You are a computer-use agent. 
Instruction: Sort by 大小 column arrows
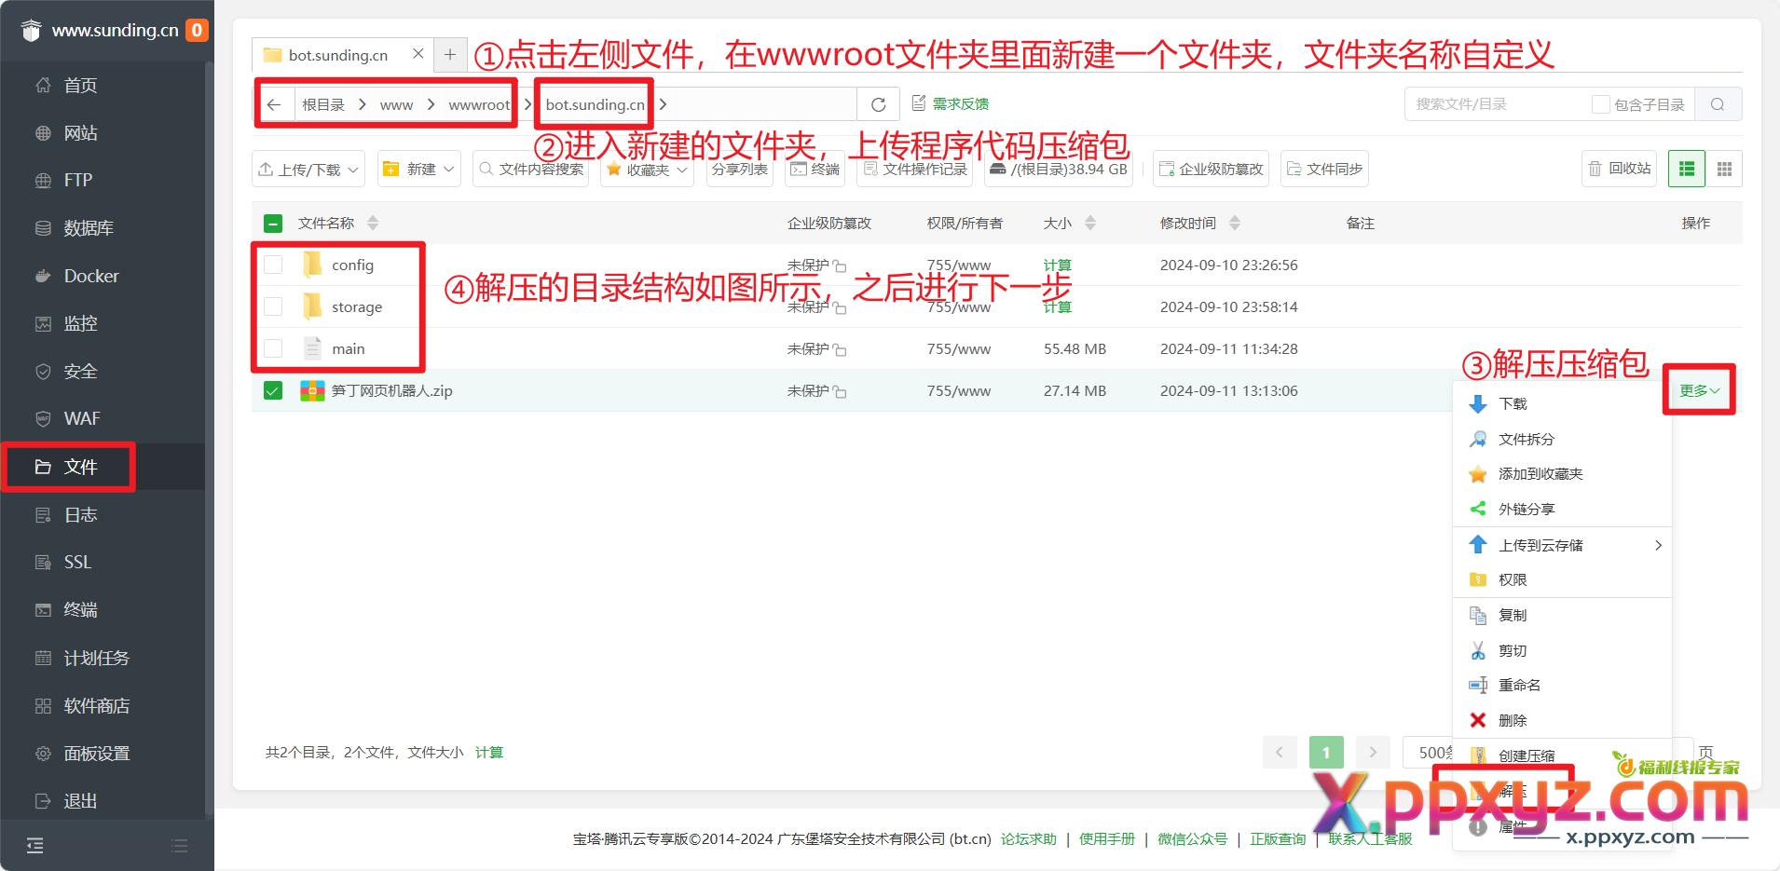coord(1090,223)
